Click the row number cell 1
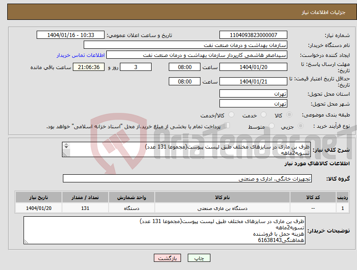This screenshot has width=357, height=270. 343,208
